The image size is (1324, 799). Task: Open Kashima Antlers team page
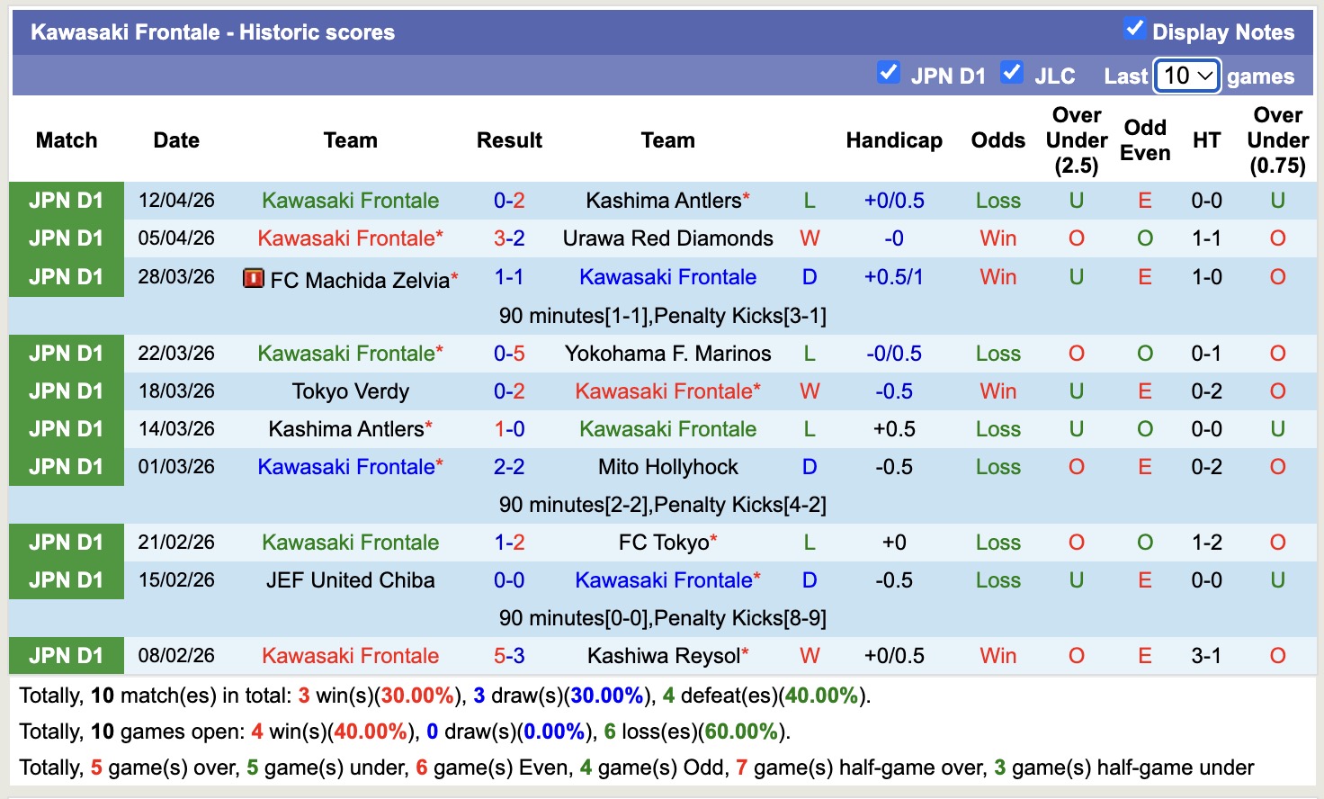click(x=663, y=200)
